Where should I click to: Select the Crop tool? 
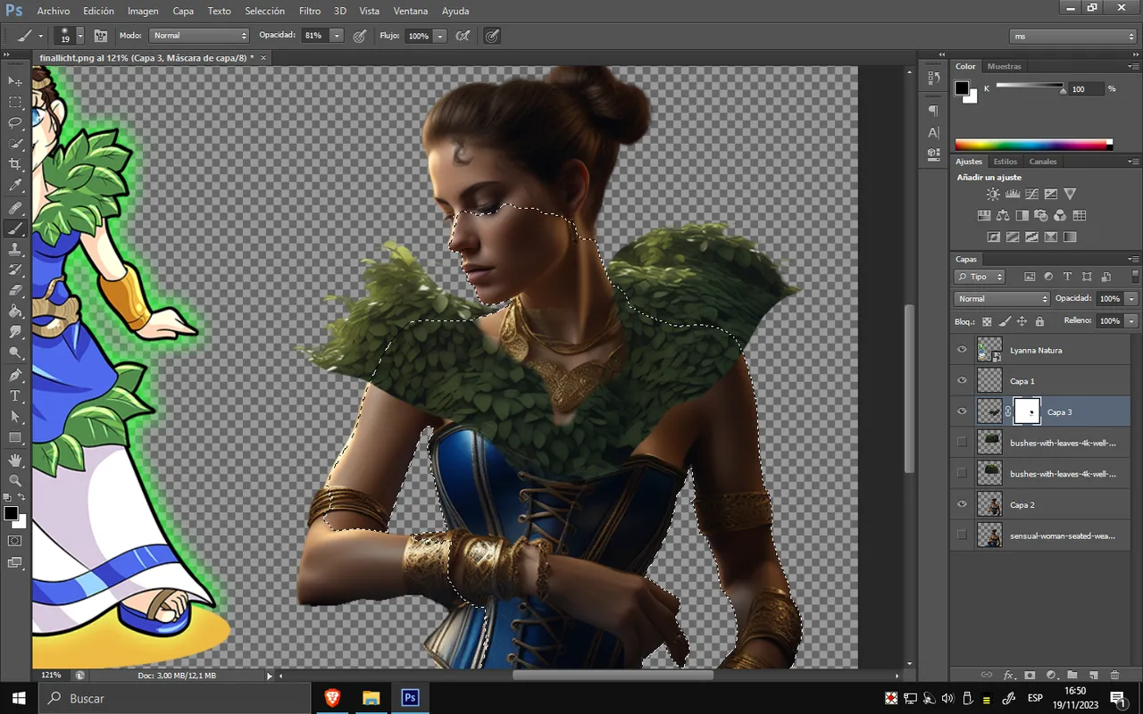coord(15,165)
